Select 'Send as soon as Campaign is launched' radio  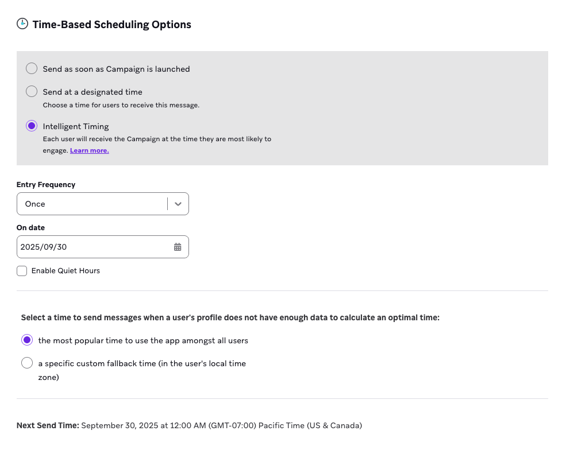click(x=32, y=69)
